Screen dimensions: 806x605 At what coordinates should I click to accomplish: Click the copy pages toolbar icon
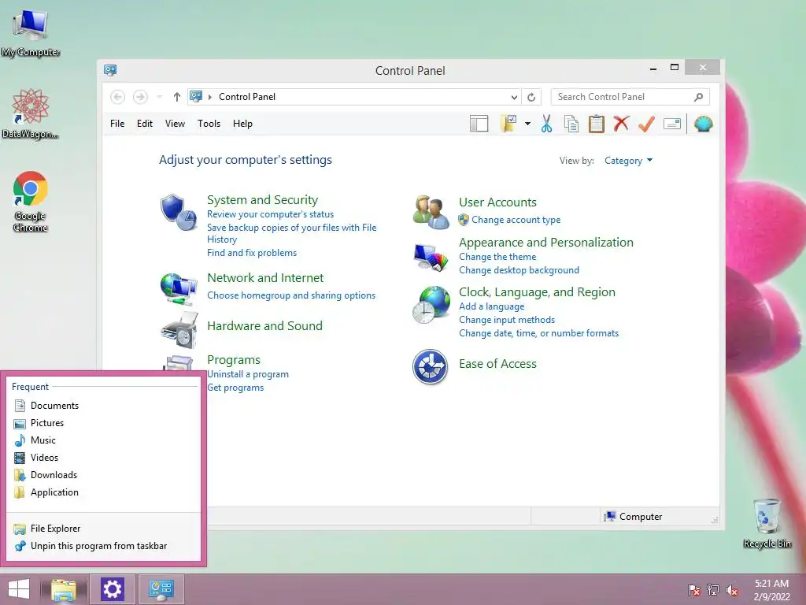pyautogui.click(x=571, y=124)
